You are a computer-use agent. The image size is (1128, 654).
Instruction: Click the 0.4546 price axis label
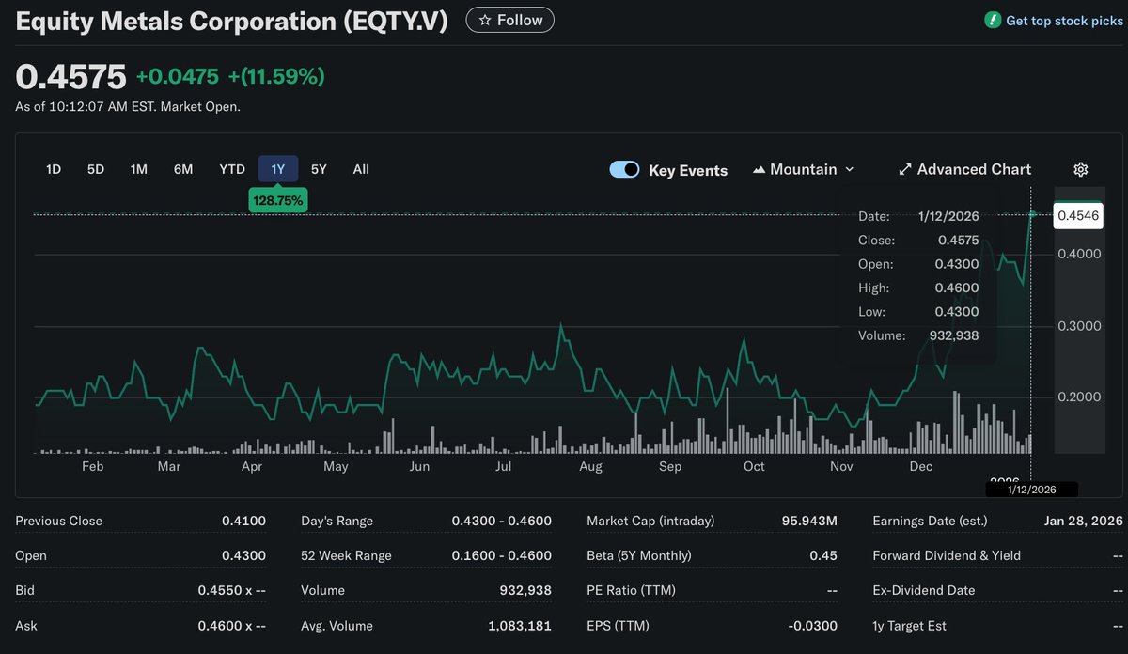point(1078,215)
